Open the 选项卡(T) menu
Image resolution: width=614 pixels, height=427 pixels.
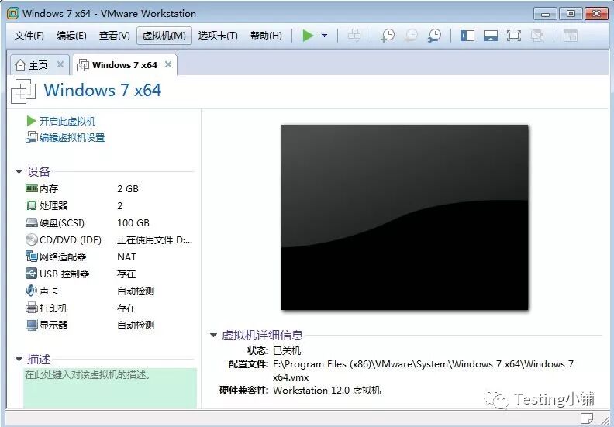[x=218, y=36]
